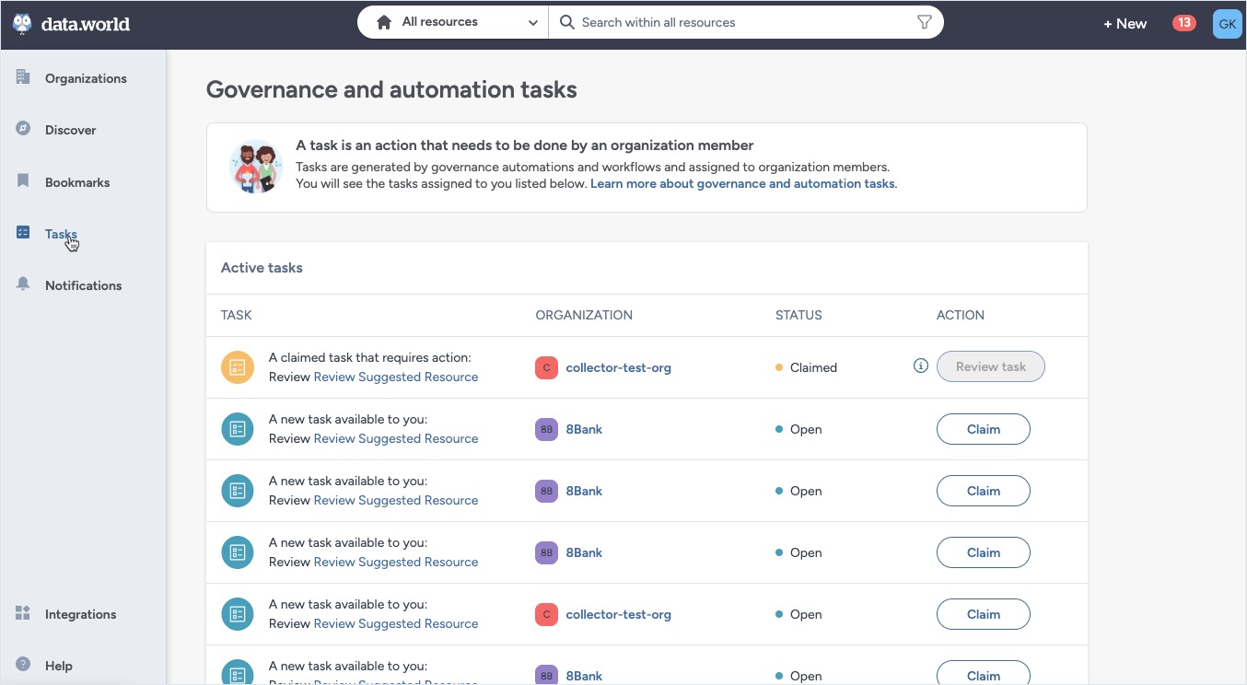Screen dimensions: 1247x685
Task: Open the search filter funnel icon
Action: tap(925, 22)
